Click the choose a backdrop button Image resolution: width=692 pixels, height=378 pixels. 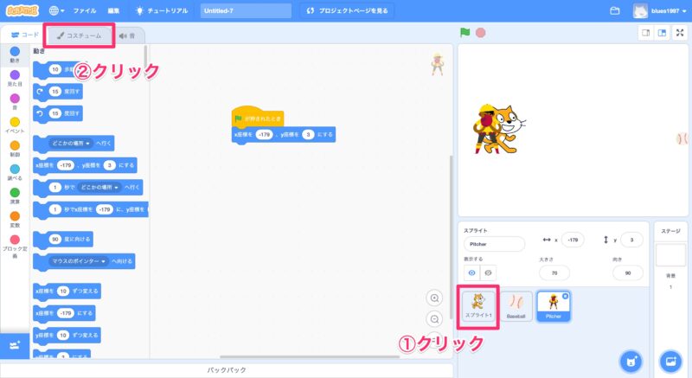pyautogui.click(x=670, y=360)
